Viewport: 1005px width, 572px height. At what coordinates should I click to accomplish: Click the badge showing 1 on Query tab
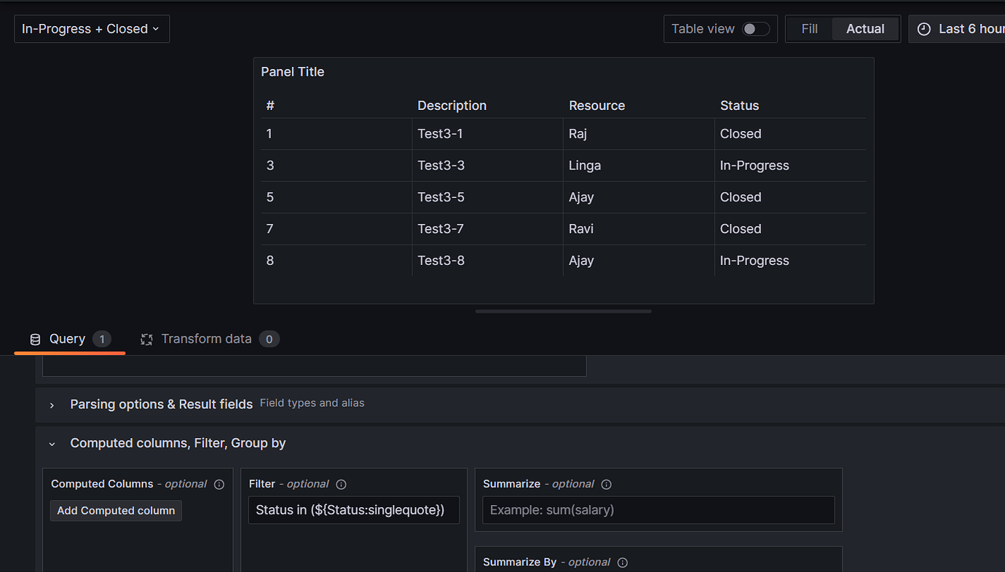point(101,338)
